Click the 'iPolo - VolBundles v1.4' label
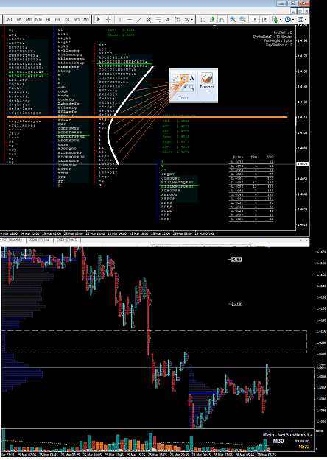The height and width of the screenshot is (460, 327). [287, 435]
